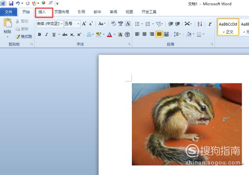This screenshot has width=249, height=175.
Task: Select Justify alignment
Action: [159, 34]
